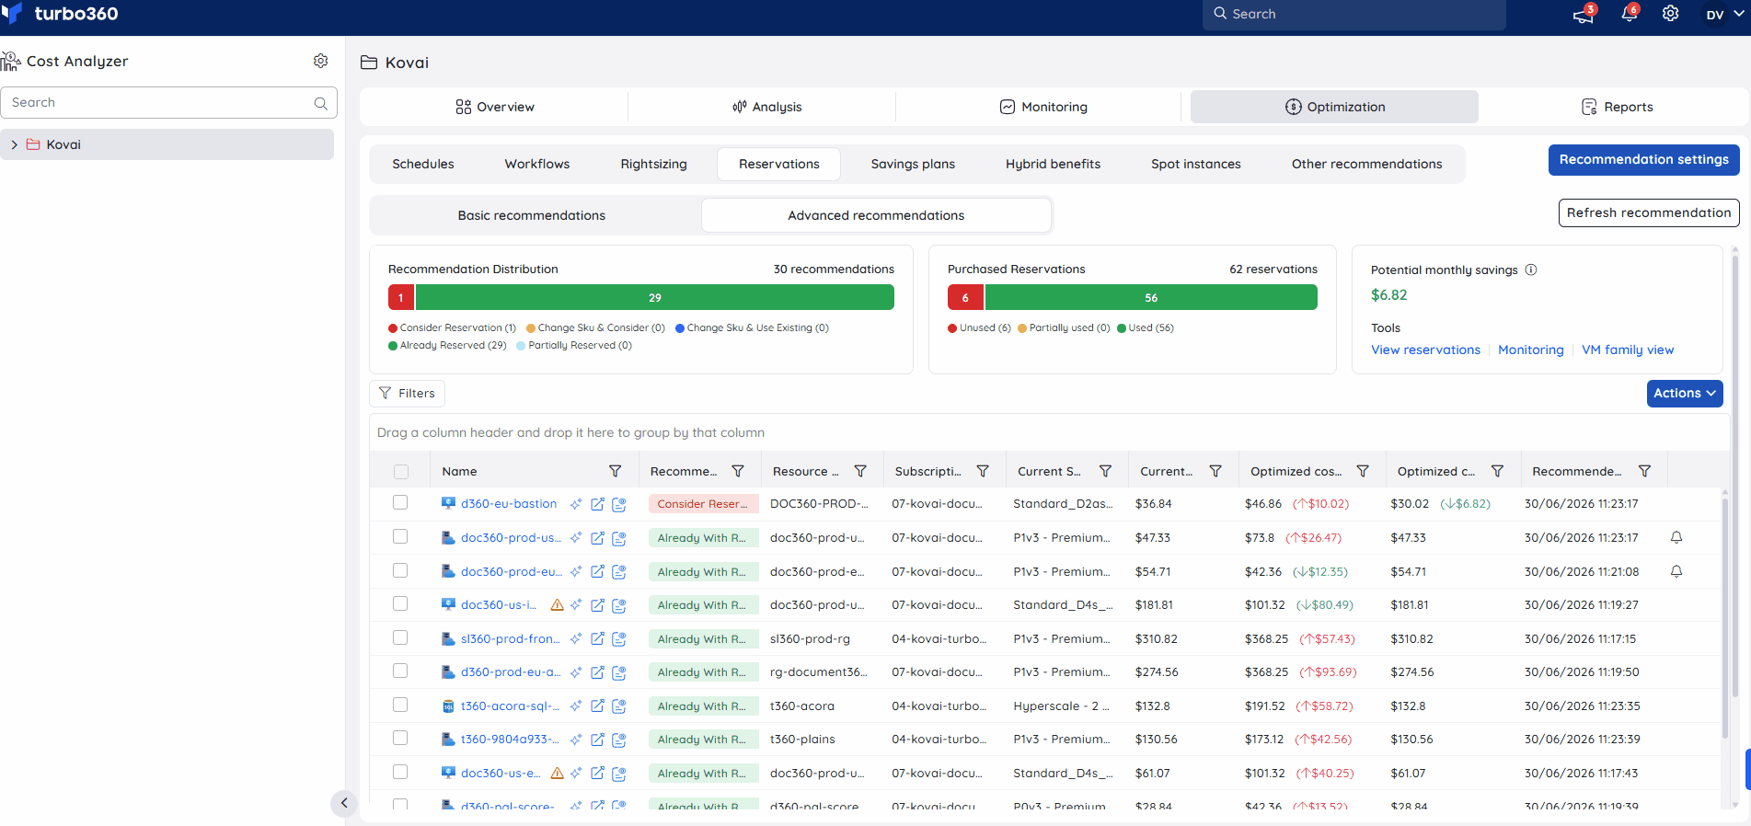The width and height of the screenshot is (1751, 826).
Task: Open the d360-eu-bastion resource link
Action: pos(509,504)
